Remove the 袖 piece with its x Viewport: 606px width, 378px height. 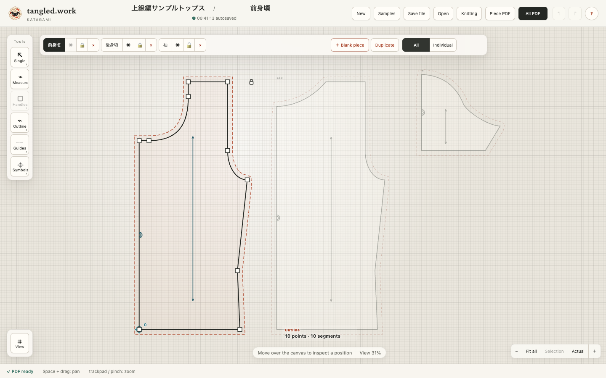pos(200,45)
